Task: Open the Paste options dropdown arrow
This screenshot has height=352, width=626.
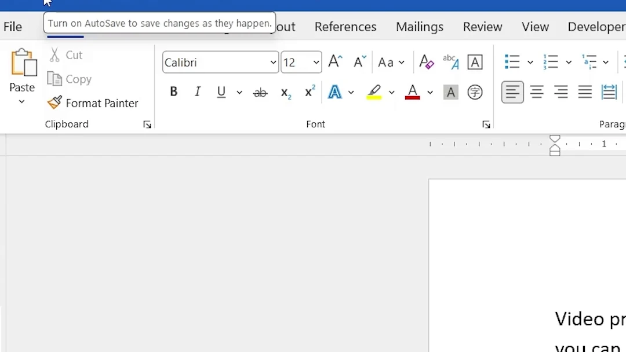Action: pyautogui.click(x=22, y=102)
